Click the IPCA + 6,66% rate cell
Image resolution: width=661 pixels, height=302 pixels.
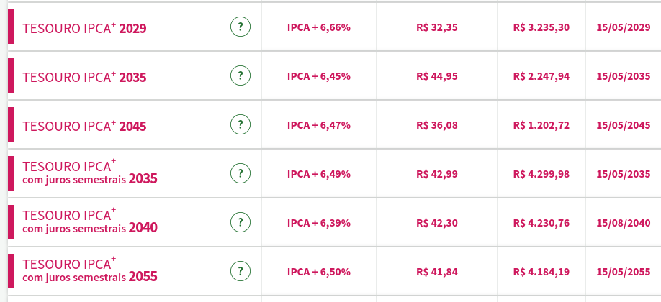(x=318, y=27)
